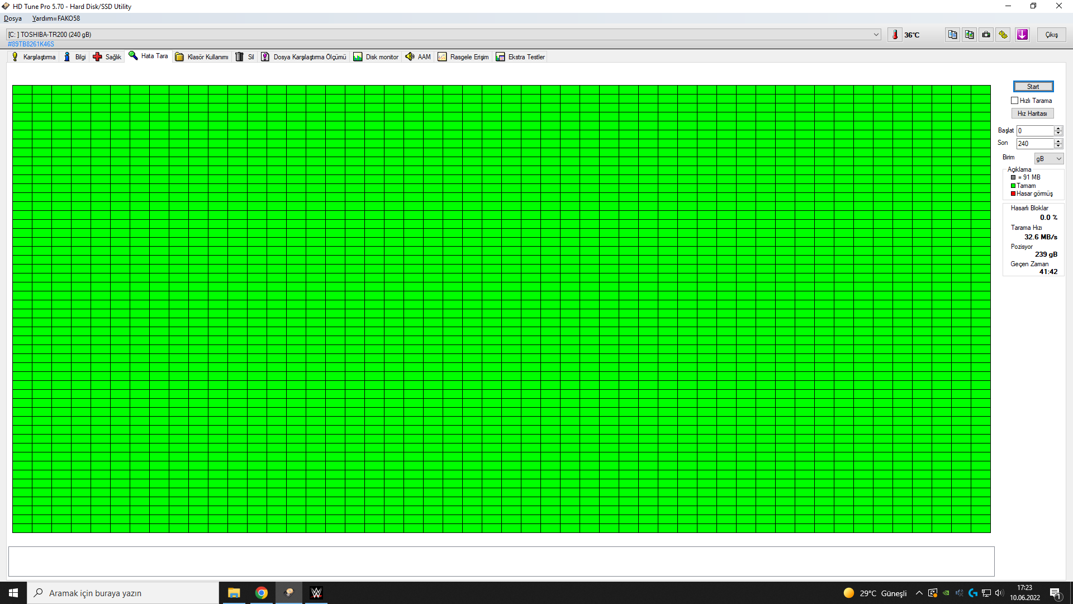Open options with the yellow tools icon
1073x604 pixels.
(1003, 35)
